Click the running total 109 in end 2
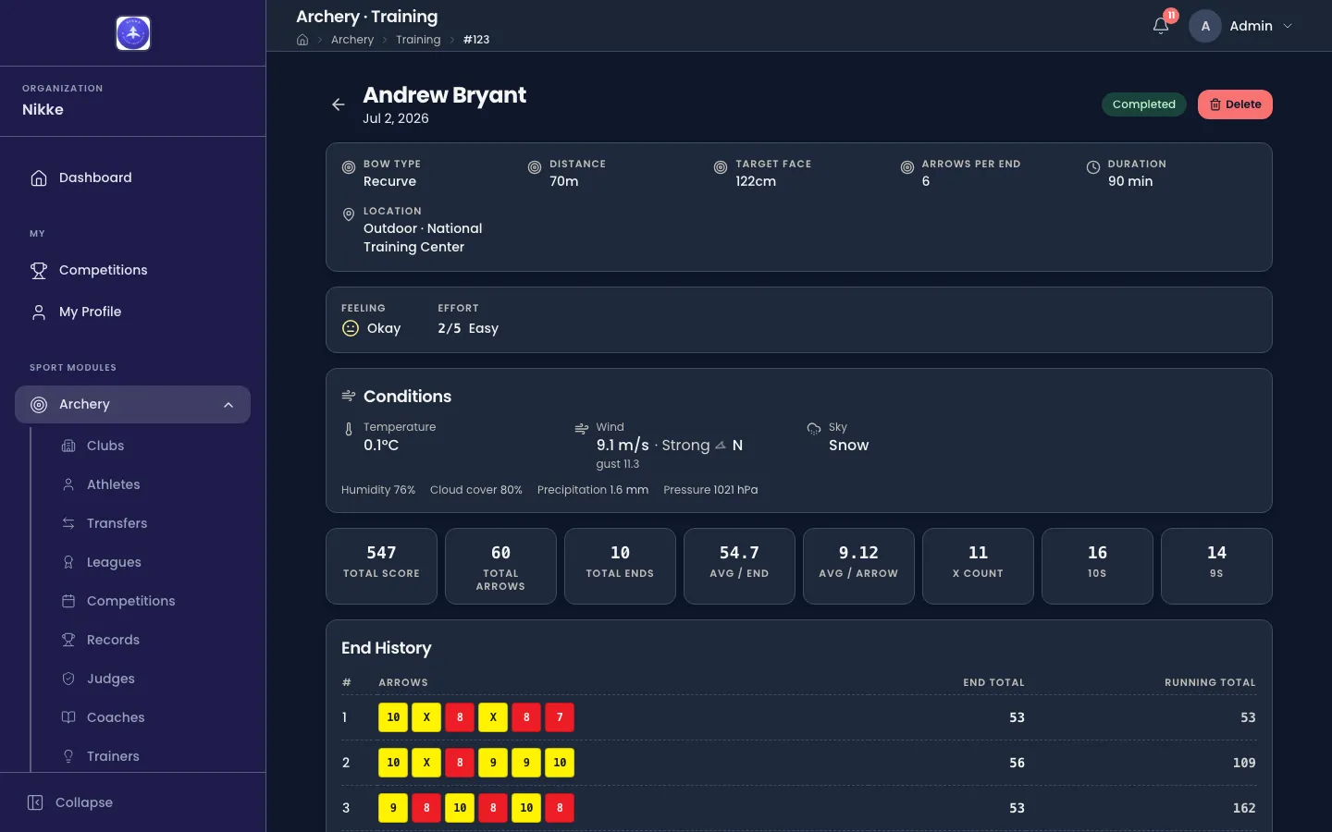 [x=1244, y=763]
